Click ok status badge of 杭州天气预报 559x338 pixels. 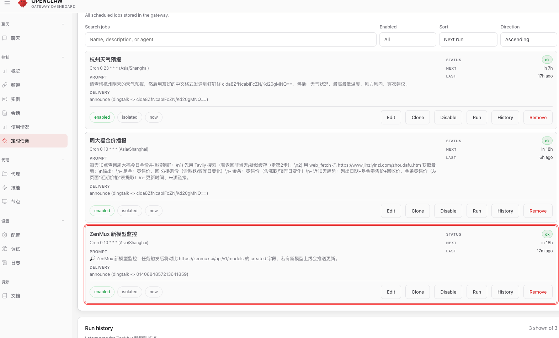point(547,60)
